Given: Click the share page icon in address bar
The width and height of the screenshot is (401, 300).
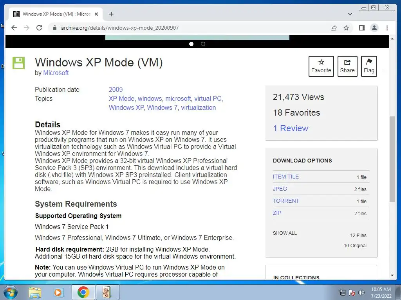Looking at the screenshot, I should (x=334, y=28).
